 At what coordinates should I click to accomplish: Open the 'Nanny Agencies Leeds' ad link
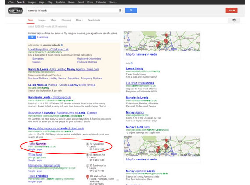pyautogui.click(x=140, y=171)
